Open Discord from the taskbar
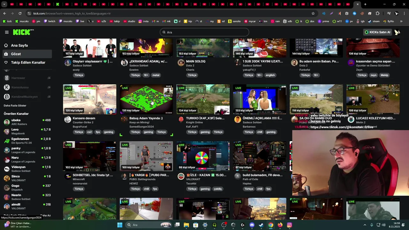This screenshot has width=409, height=230. pyautogui.click(x=252, y=225)
